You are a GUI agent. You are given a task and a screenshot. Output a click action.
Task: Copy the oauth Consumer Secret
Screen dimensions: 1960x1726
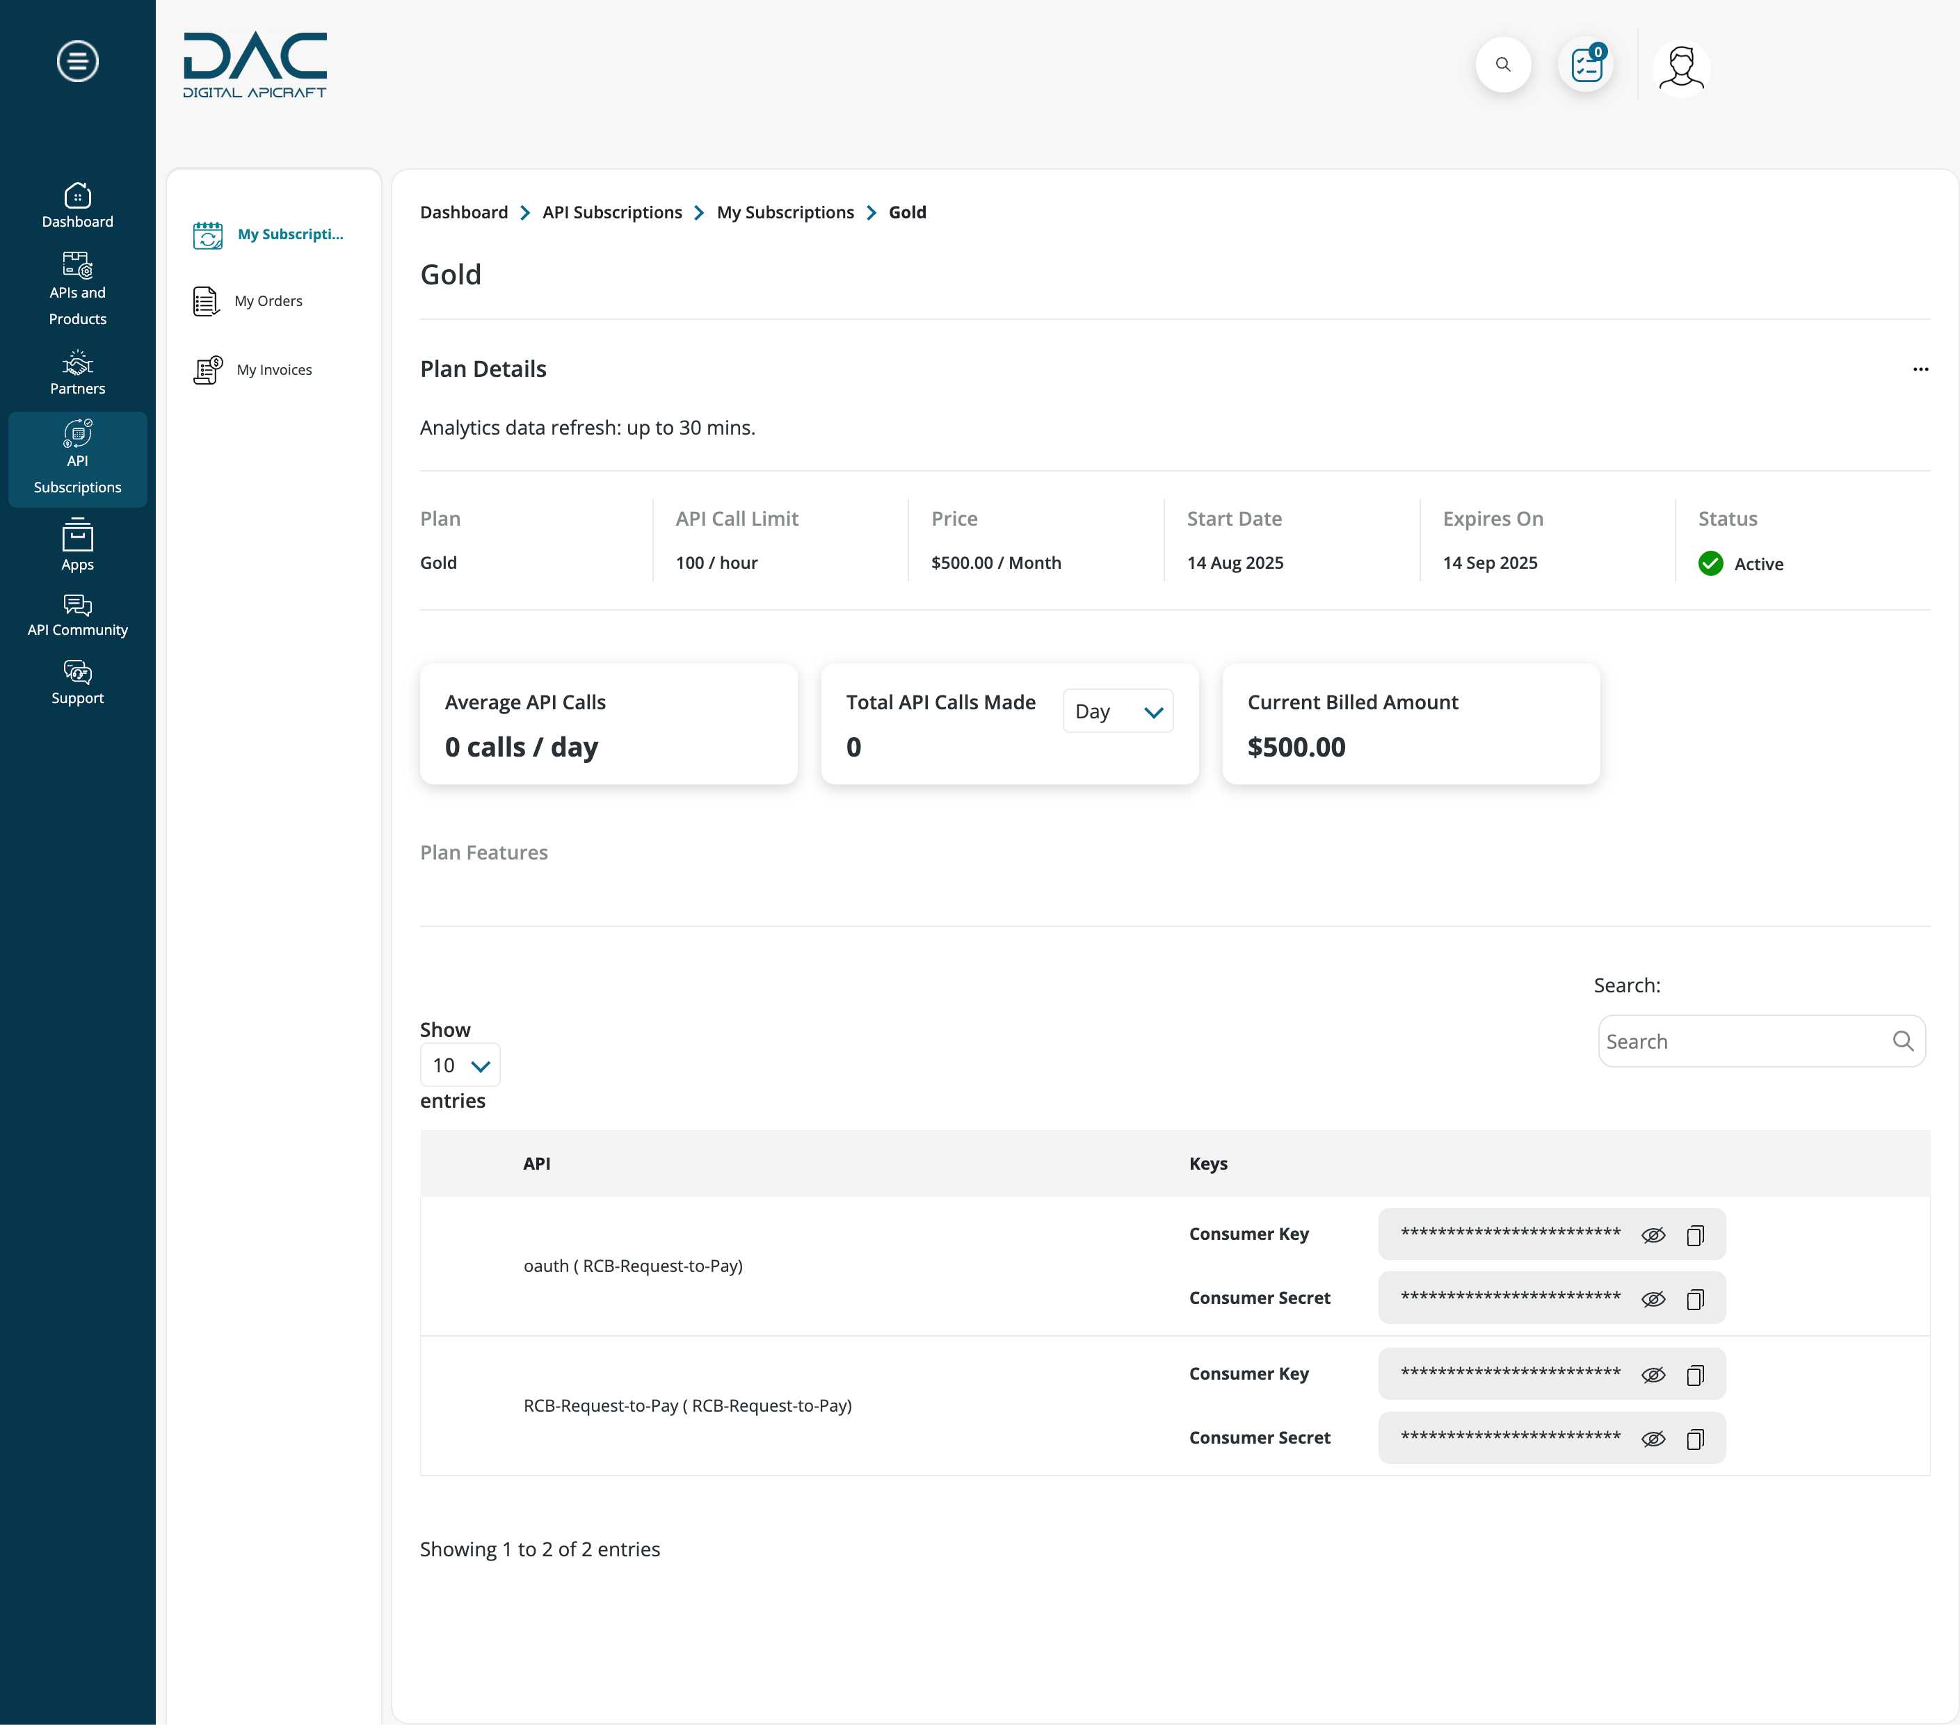click(x=1695, y=1299)
